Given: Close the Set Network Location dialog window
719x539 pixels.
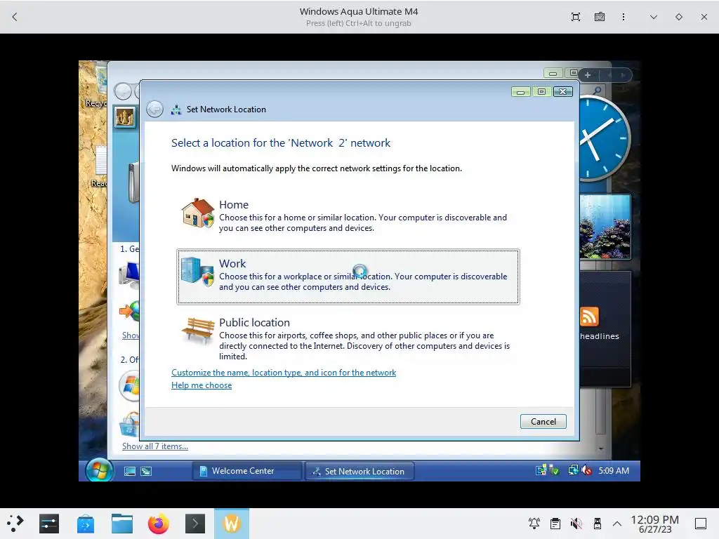Looking at the screenshot, I should [562, 92].
